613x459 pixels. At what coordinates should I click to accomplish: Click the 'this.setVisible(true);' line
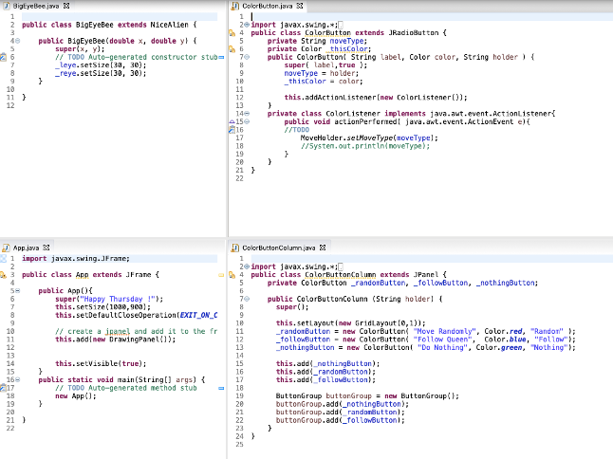click(101, 363)
